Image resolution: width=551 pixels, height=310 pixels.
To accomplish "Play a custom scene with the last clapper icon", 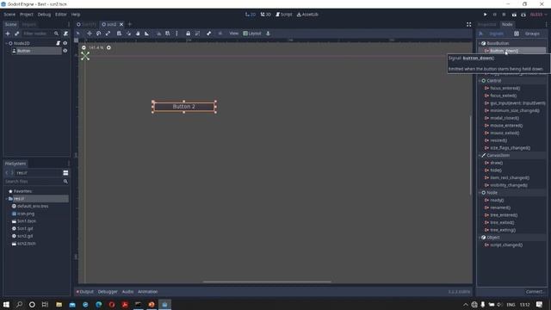I will 523,15.
